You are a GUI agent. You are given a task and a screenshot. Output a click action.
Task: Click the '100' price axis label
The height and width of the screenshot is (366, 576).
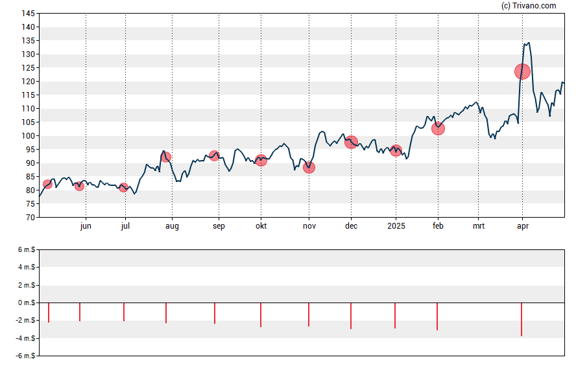coord(29,135)
